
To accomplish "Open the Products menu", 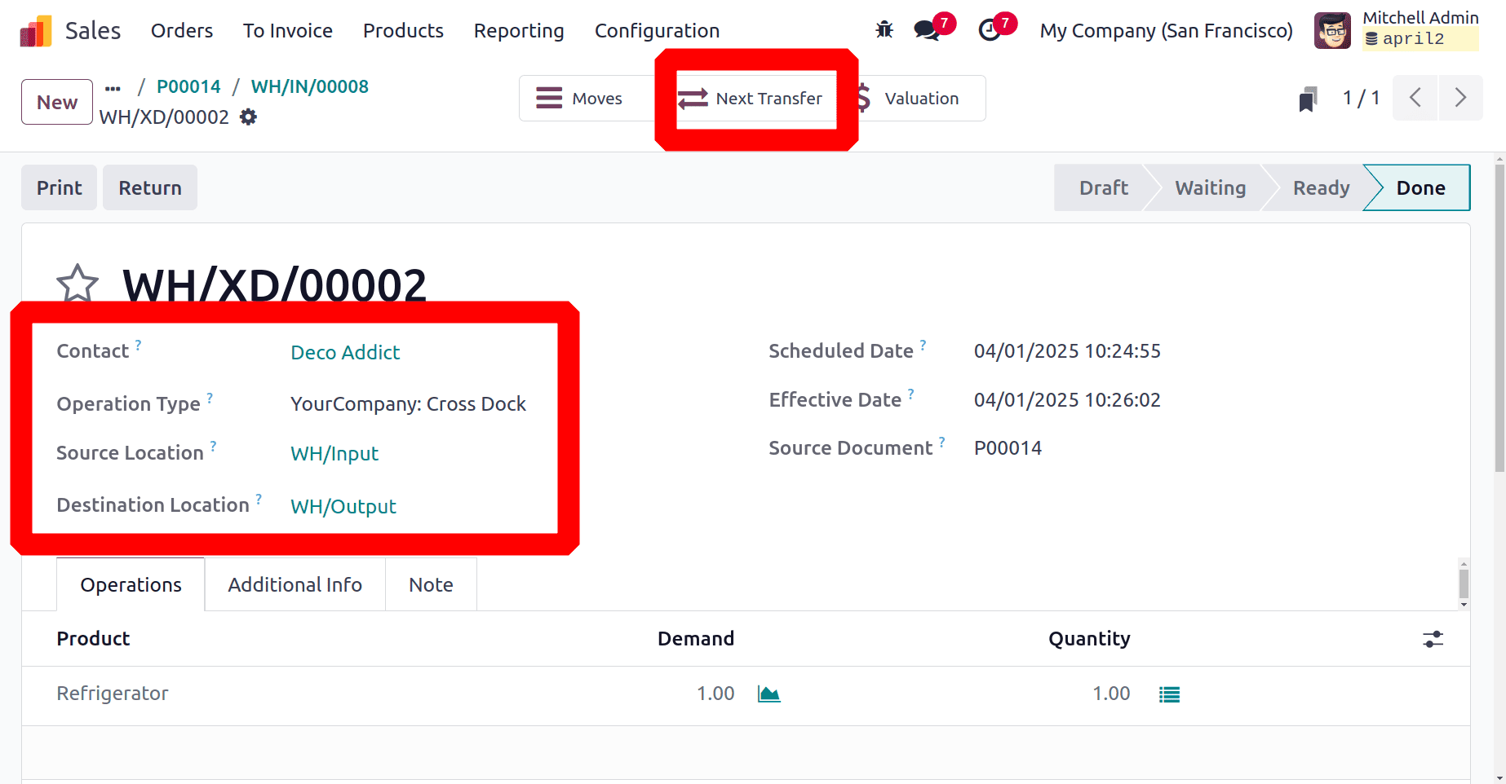I will coord(403,31).
